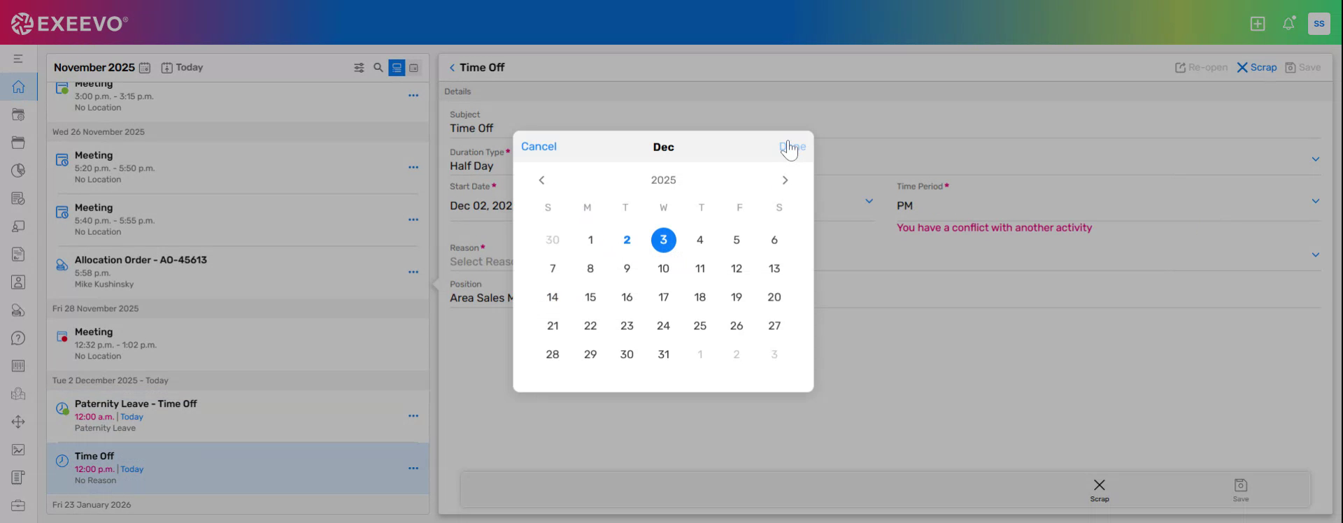1343x523 pixels.
Task: Open the 3:00 p.m. Meeting options
Action: 413,95
